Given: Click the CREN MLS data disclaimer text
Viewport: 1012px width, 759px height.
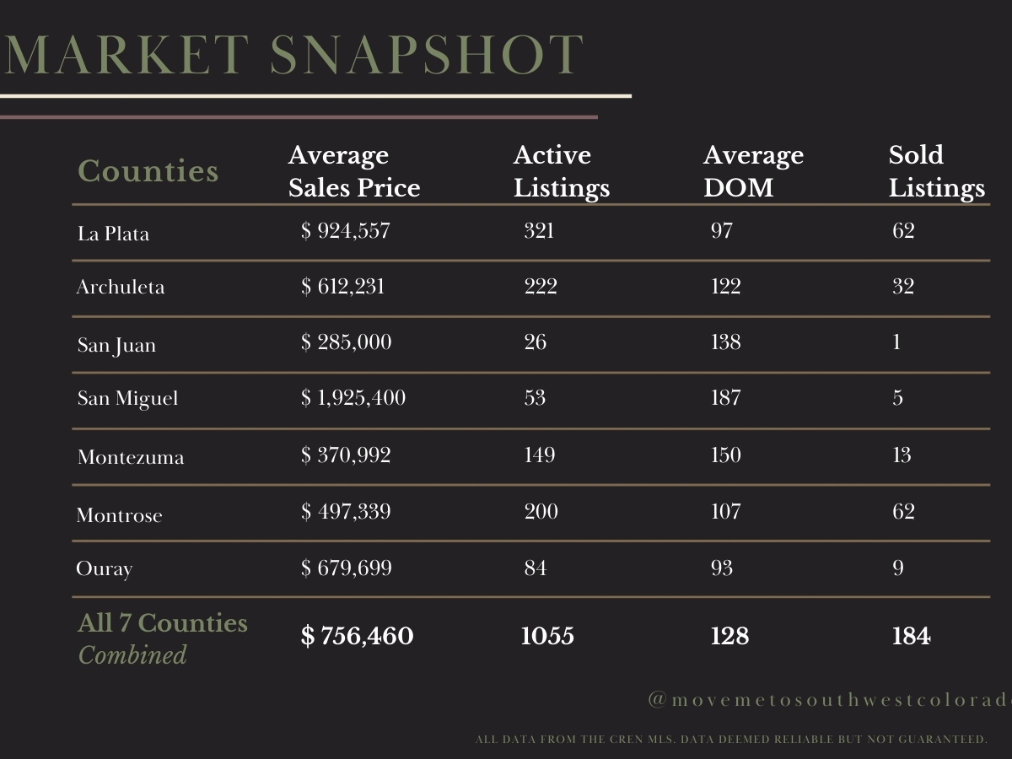Looking at the screenshot, I should 731,740.
